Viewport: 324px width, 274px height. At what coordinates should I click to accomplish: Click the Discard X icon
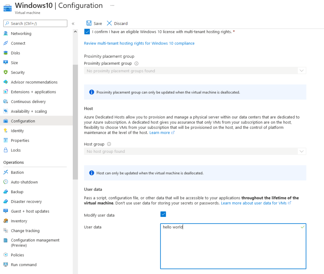109,23
